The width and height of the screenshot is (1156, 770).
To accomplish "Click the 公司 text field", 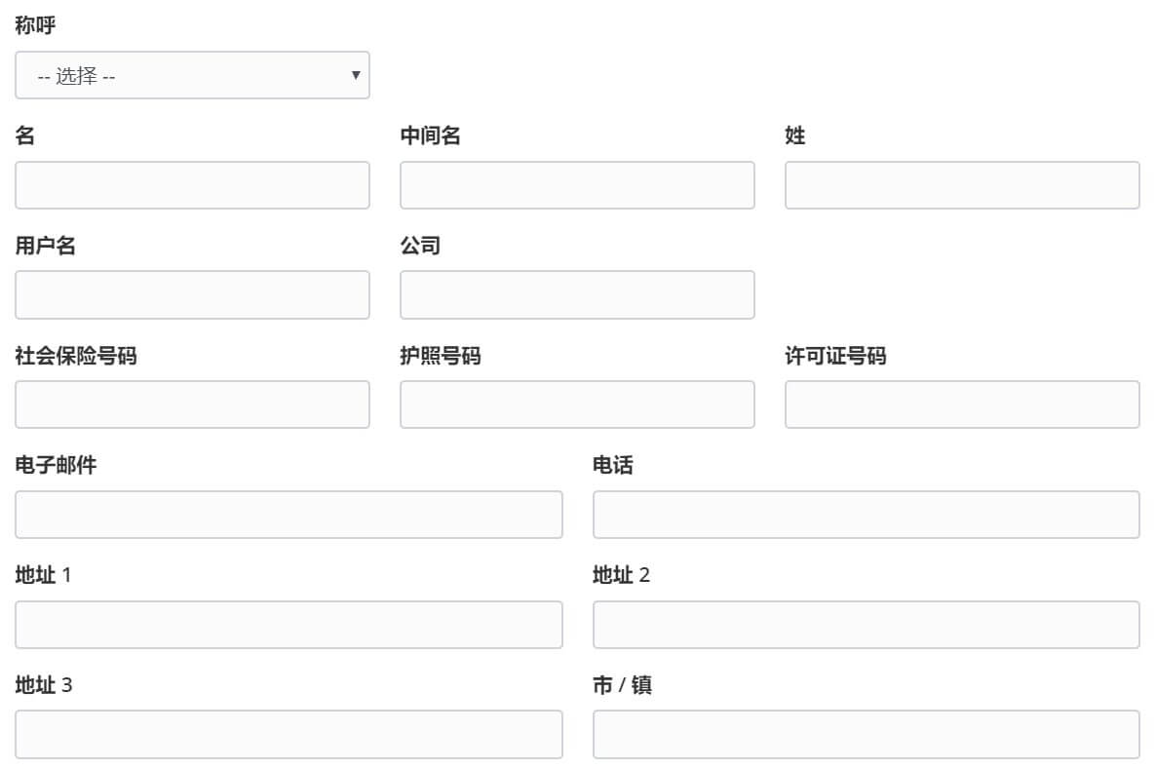I will tap(577, 294).
